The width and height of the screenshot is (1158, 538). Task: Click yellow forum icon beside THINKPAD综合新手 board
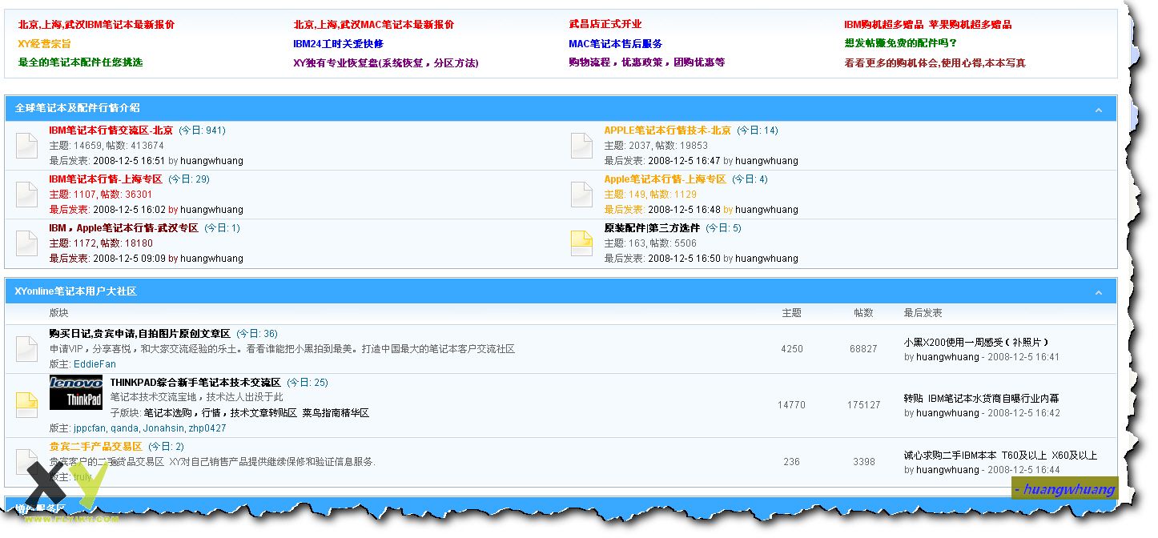(27, 405)
